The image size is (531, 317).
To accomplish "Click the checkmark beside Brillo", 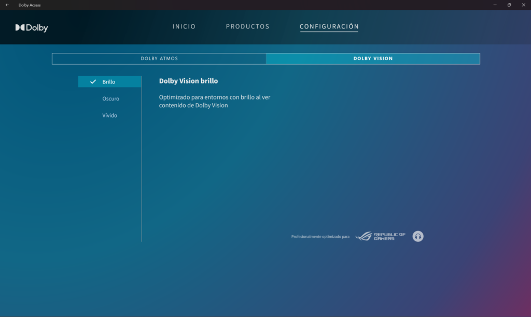I will [x=93, y=82].
